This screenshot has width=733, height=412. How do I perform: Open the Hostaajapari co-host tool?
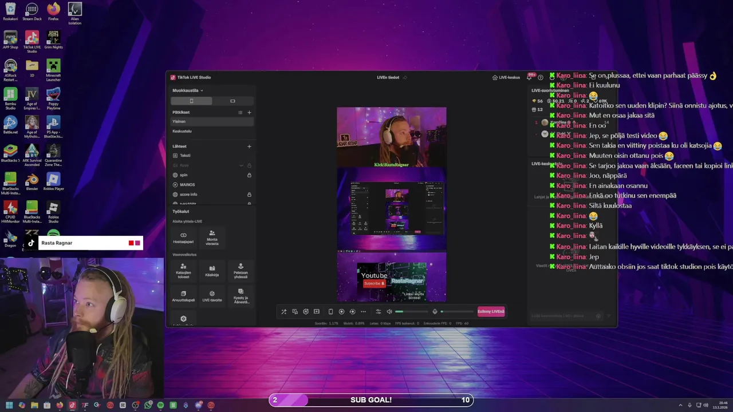pyautogui.click(x=183, y=238)
